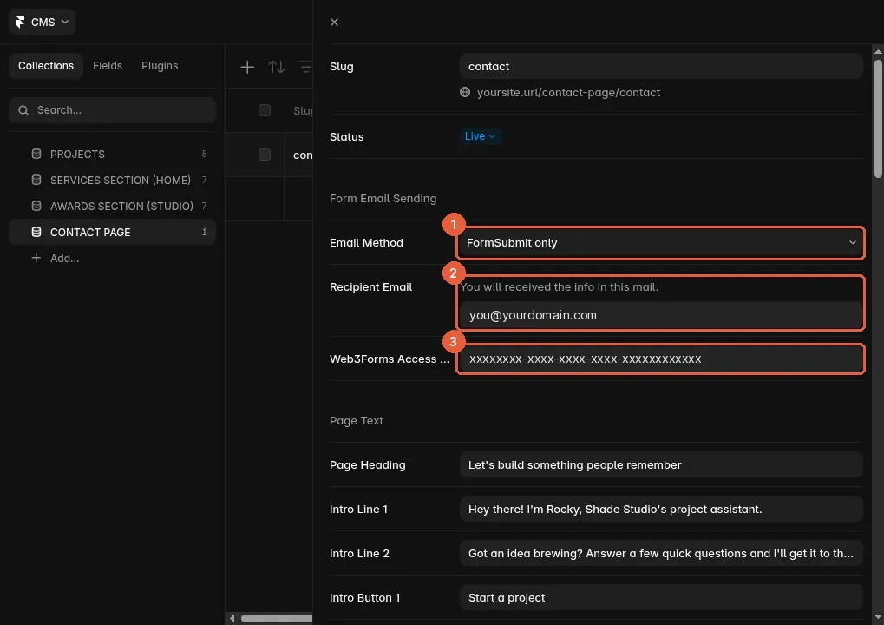Focus the collections Search field
Screen dimensions: 884x625
(x=112, y=110)
